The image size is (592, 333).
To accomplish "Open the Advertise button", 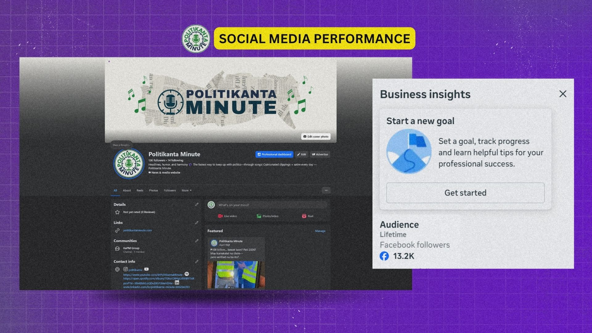I will pos(320,154).
